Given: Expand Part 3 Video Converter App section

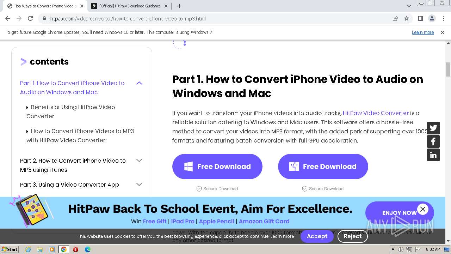Looking at the screenshot, I should (139, 185).
